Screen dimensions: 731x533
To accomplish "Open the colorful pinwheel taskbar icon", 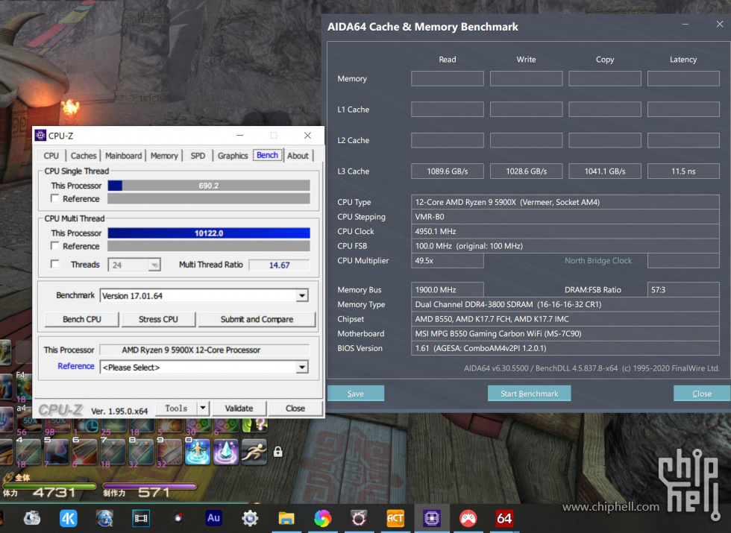I will pos(322,518).
